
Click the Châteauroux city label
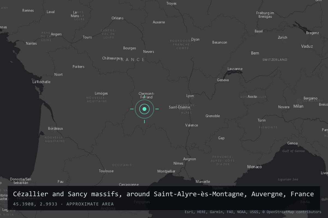point(112,58)
